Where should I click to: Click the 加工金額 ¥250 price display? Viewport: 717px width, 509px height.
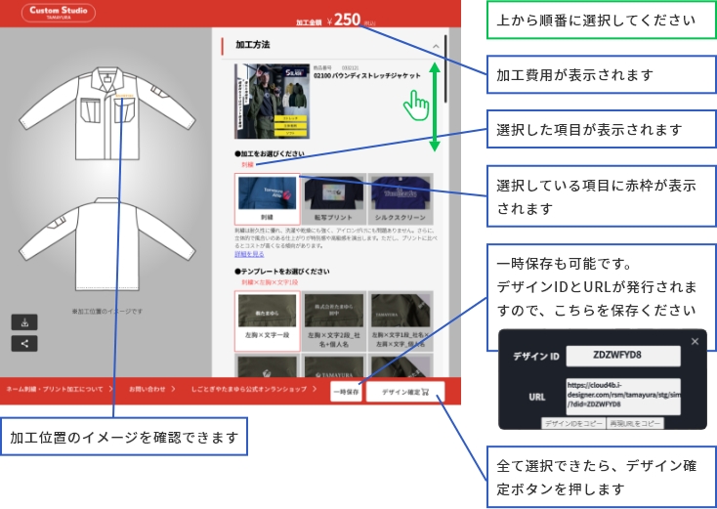(x=336, y=21)
